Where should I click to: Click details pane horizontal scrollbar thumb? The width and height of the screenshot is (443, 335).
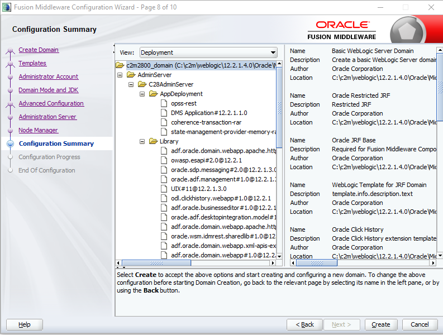click(316, 263)
